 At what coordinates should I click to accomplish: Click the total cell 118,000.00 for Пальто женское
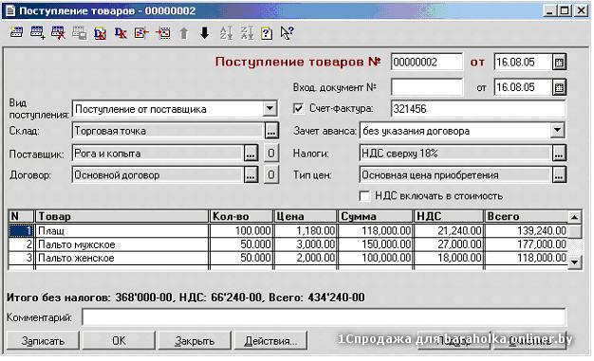(x=527, y=258)
